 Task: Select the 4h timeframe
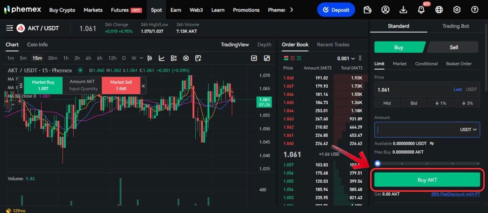88,58
